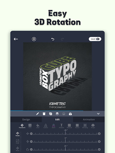Decrease the 0° rotation with minus
This screenshot has width=115, height=153.
(x=31, y=142)
